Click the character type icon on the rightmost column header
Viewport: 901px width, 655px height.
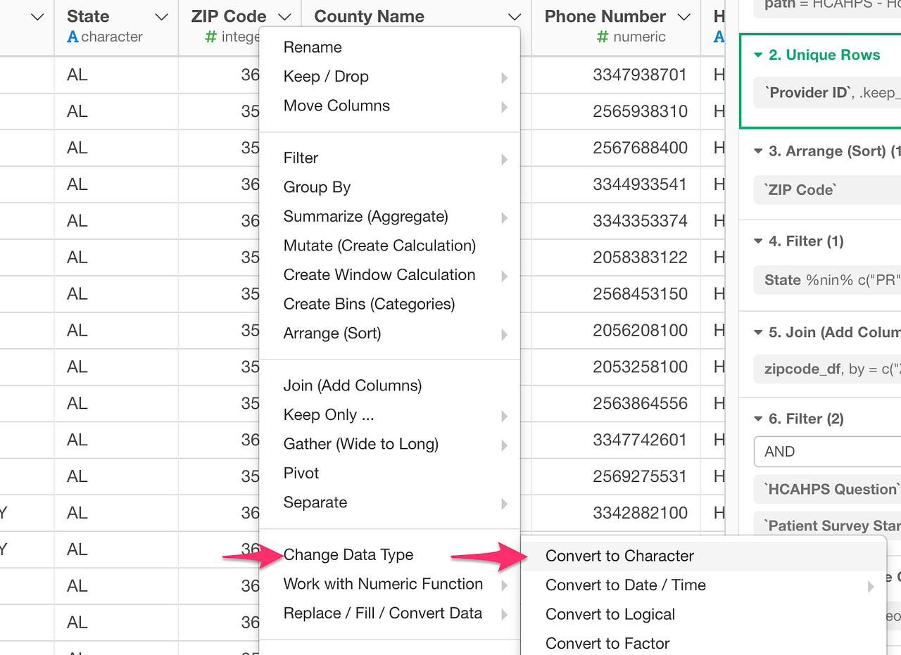click(718, 37)
